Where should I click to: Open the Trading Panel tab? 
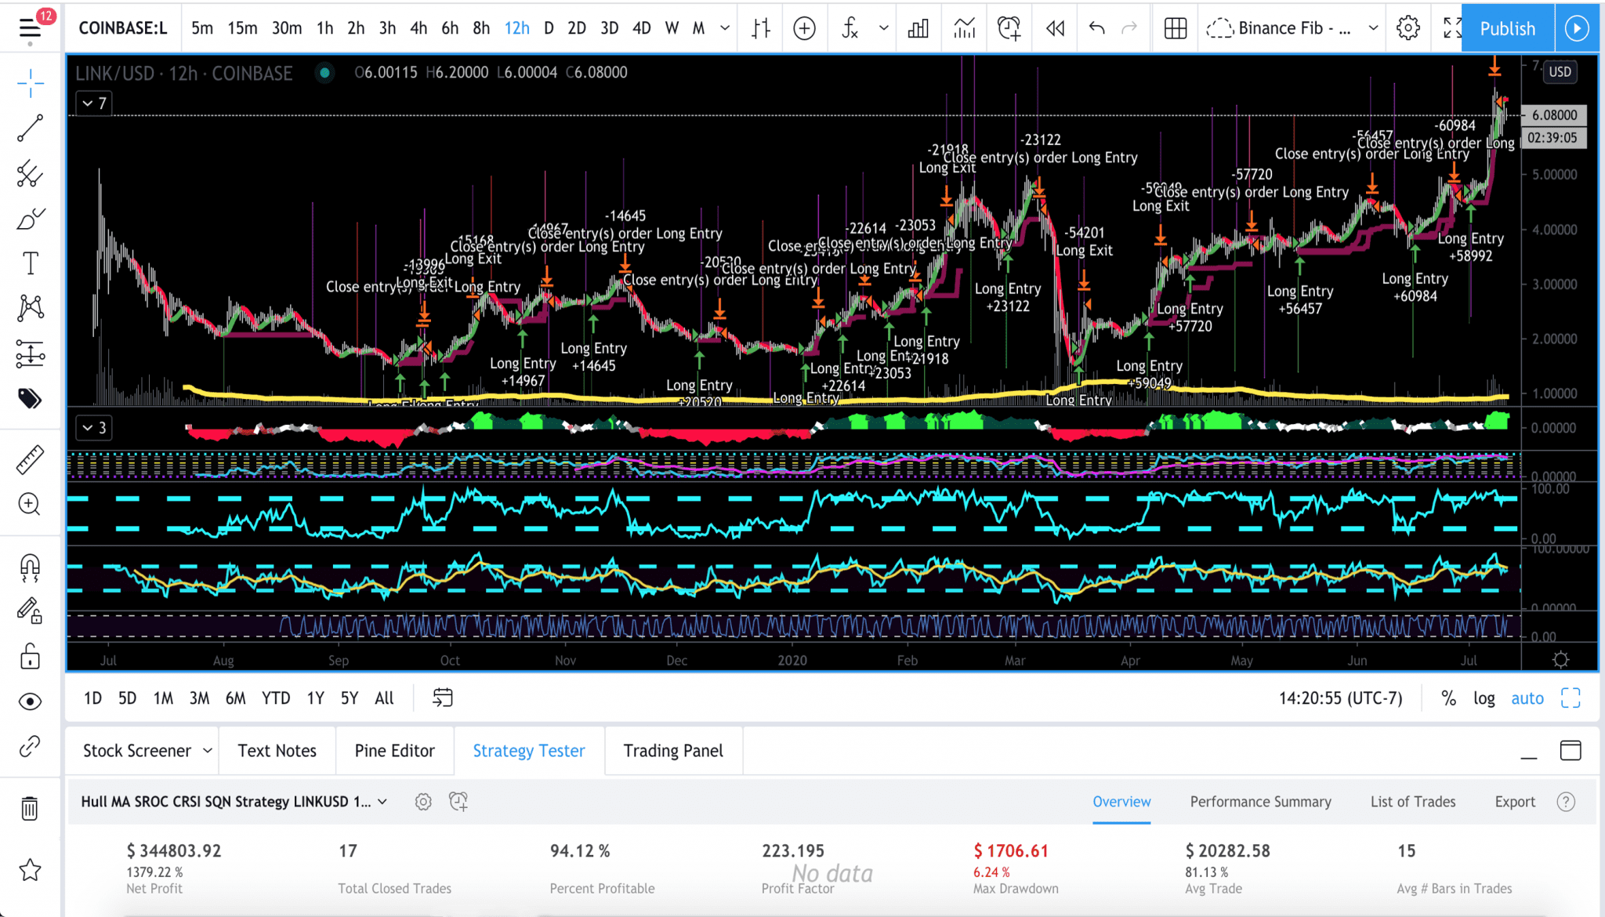[x=673, y=750]
